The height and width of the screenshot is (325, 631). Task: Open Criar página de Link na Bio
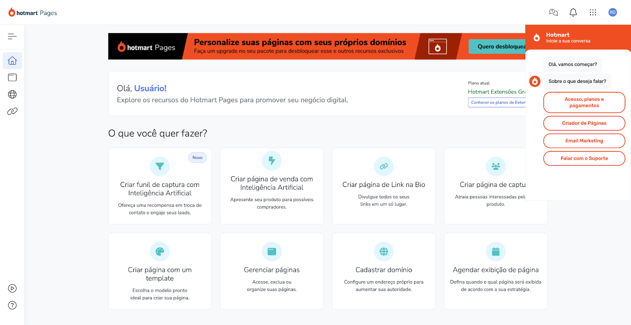coord(384,186)
